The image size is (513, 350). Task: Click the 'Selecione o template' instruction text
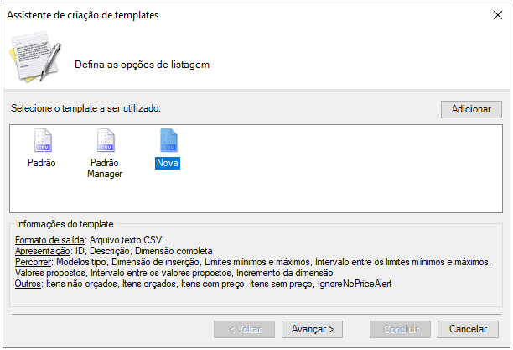tap(85, 109)
